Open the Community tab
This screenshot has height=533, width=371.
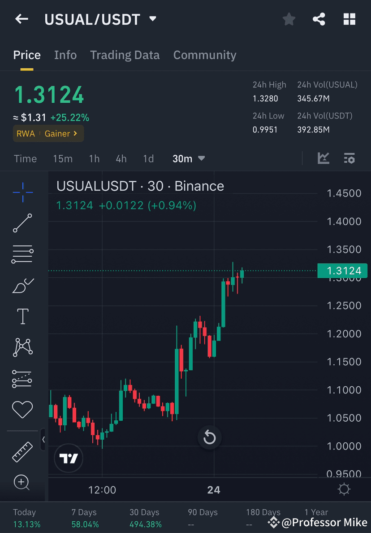click(x=205, y=55)
